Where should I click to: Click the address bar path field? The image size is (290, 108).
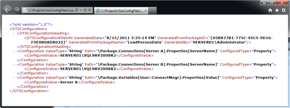(51, 10)
